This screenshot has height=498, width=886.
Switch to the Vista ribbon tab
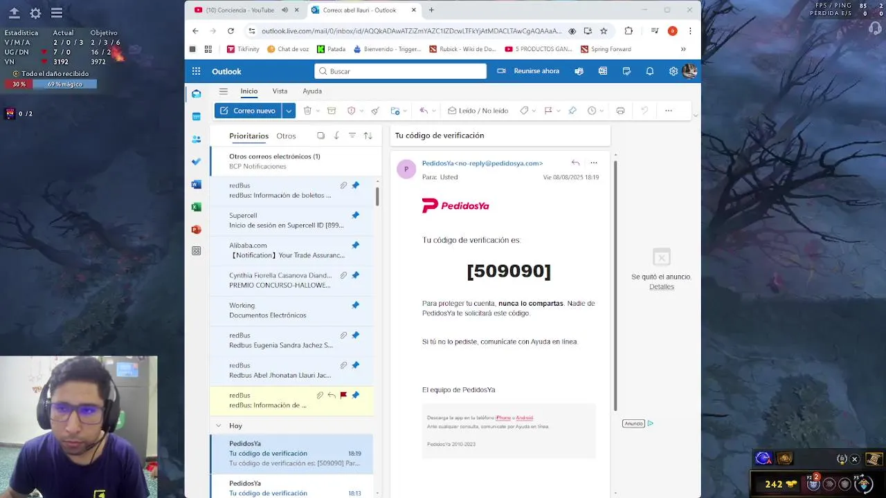tap(280, 91)
